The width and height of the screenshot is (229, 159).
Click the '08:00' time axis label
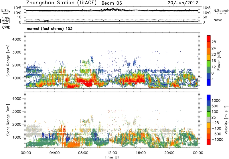pos(83,153)
